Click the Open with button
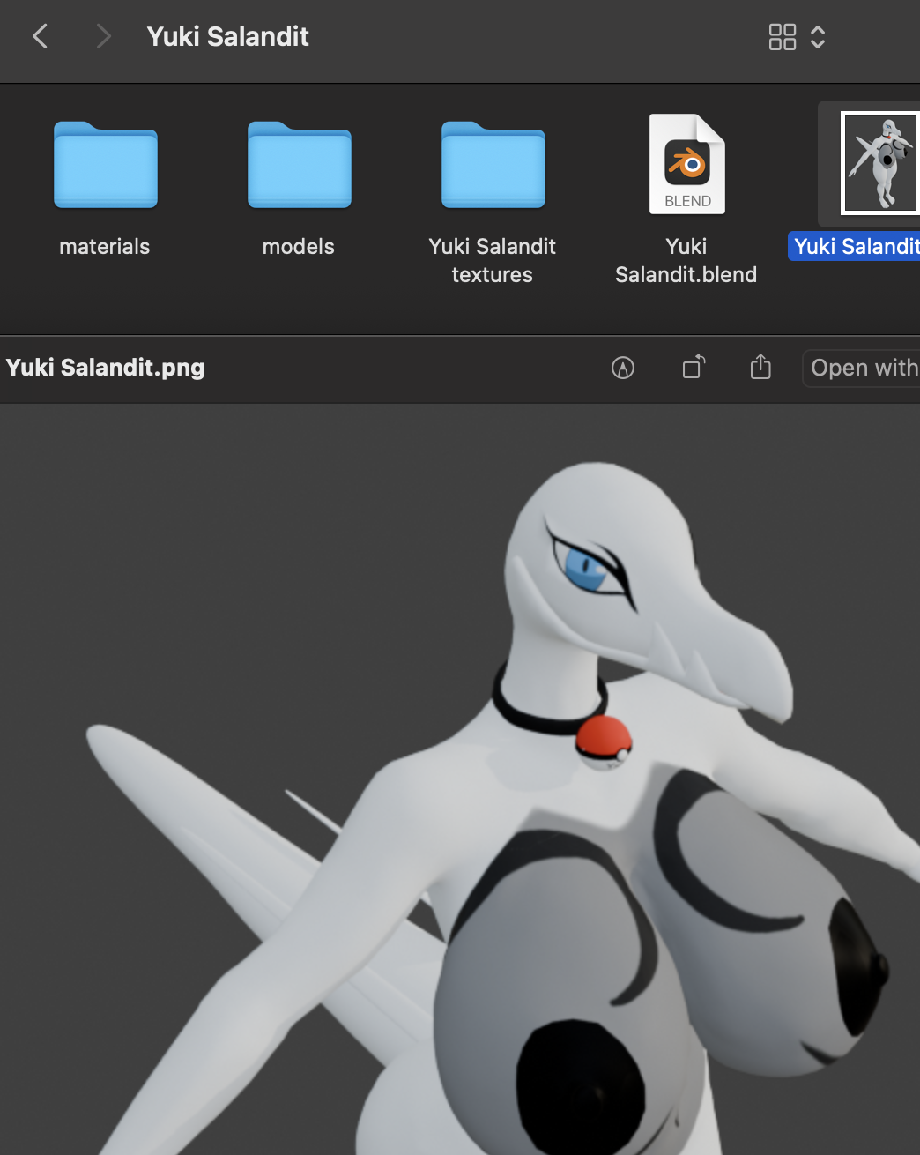Viewport: 920px width, 1155px height. click(x=861, y=368)
